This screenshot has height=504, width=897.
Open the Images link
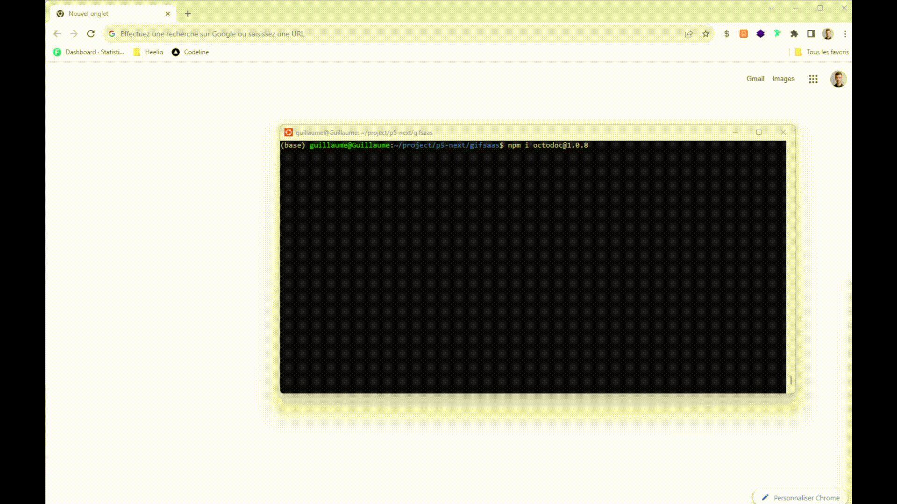tap(783, 78)
